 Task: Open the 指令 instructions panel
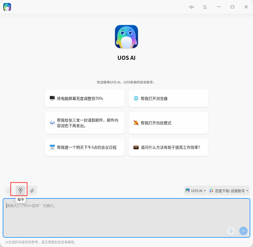tap(20, 190)
